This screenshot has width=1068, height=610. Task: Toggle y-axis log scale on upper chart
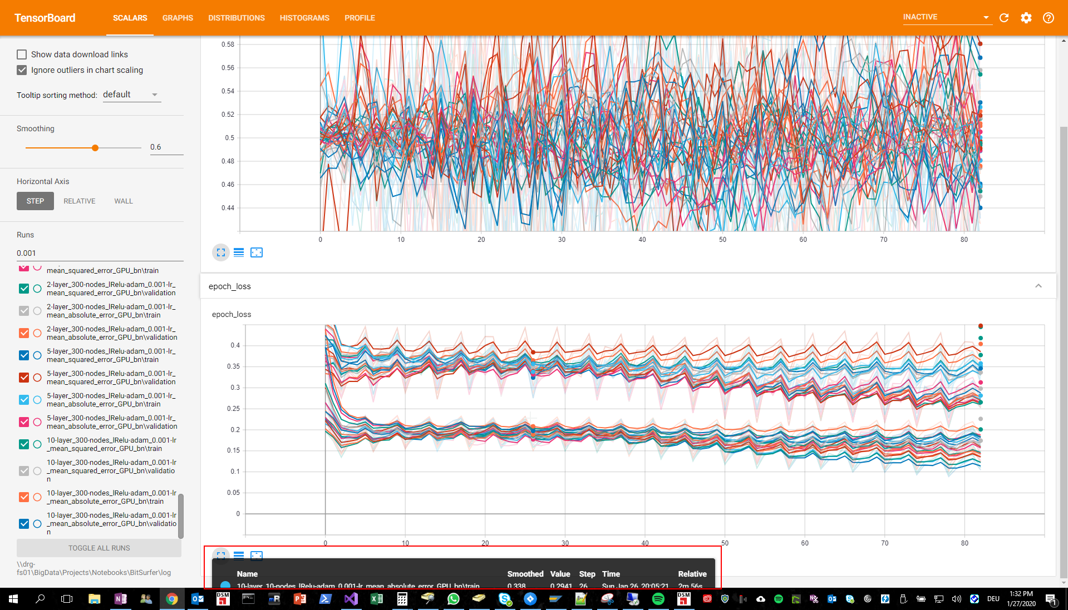pyautogui.click(x=239, y=252)
